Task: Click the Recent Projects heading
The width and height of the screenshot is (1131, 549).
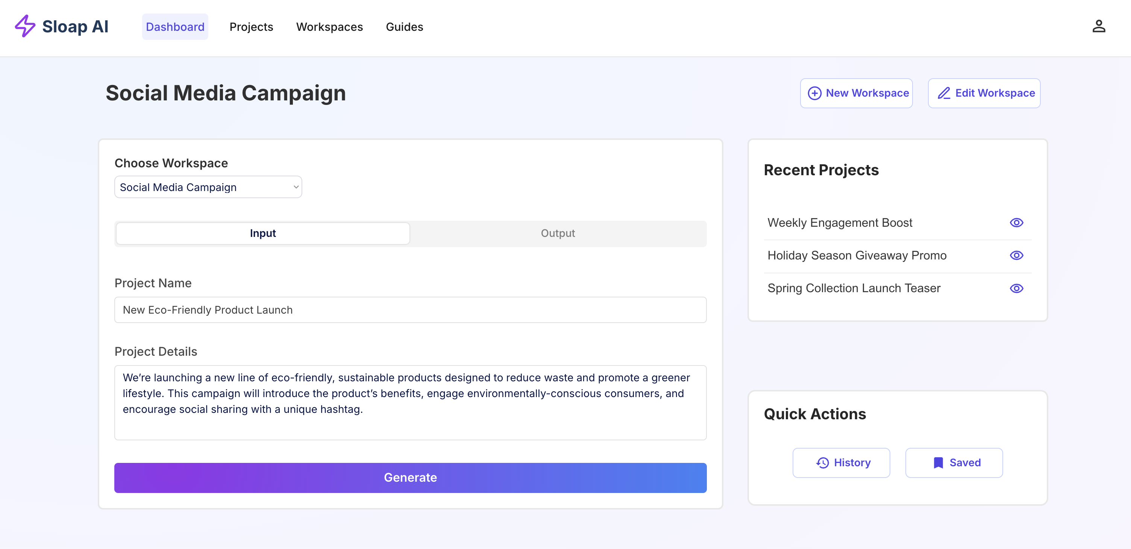Action: click(x=821, y=170)
